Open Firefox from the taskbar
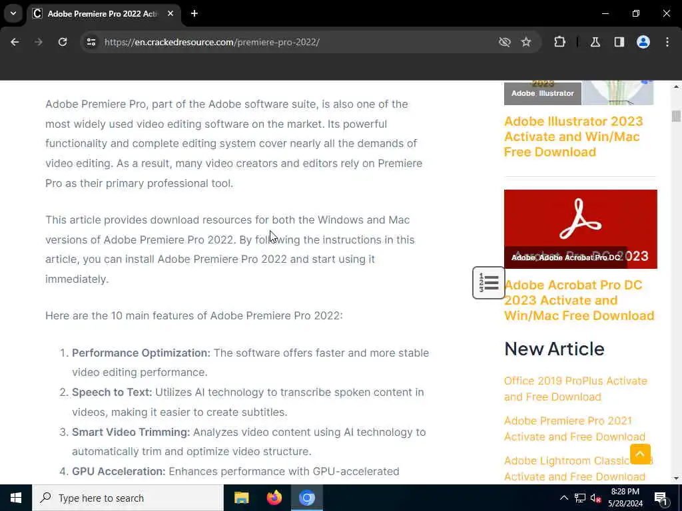 click(x=274, y=498)
